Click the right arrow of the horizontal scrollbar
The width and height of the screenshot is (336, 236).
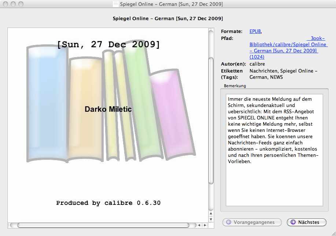(x=205, y=225)
